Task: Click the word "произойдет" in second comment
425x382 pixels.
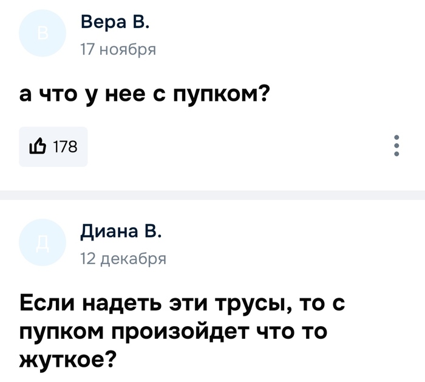Action: pyautogui.click(x=175, y=331)
